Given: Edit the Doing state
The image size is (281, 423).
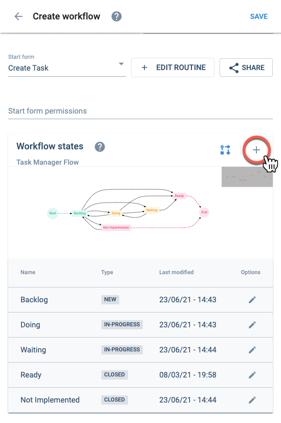Looking at the screenshot, I should pyautogui.click(x=252, y=325).
